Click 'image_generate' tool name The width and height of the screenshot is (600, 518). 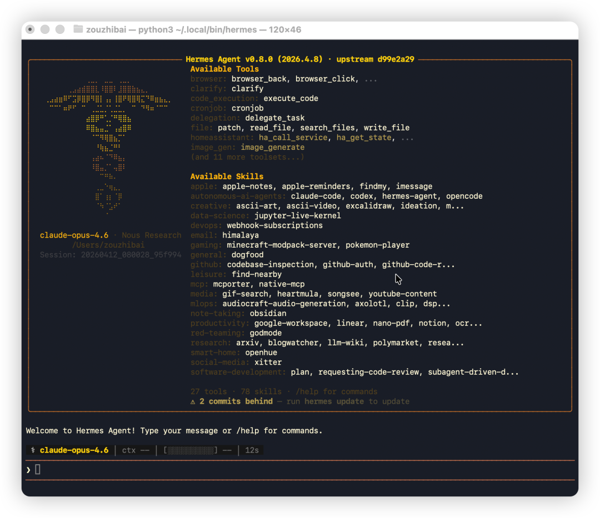[272, 147]
